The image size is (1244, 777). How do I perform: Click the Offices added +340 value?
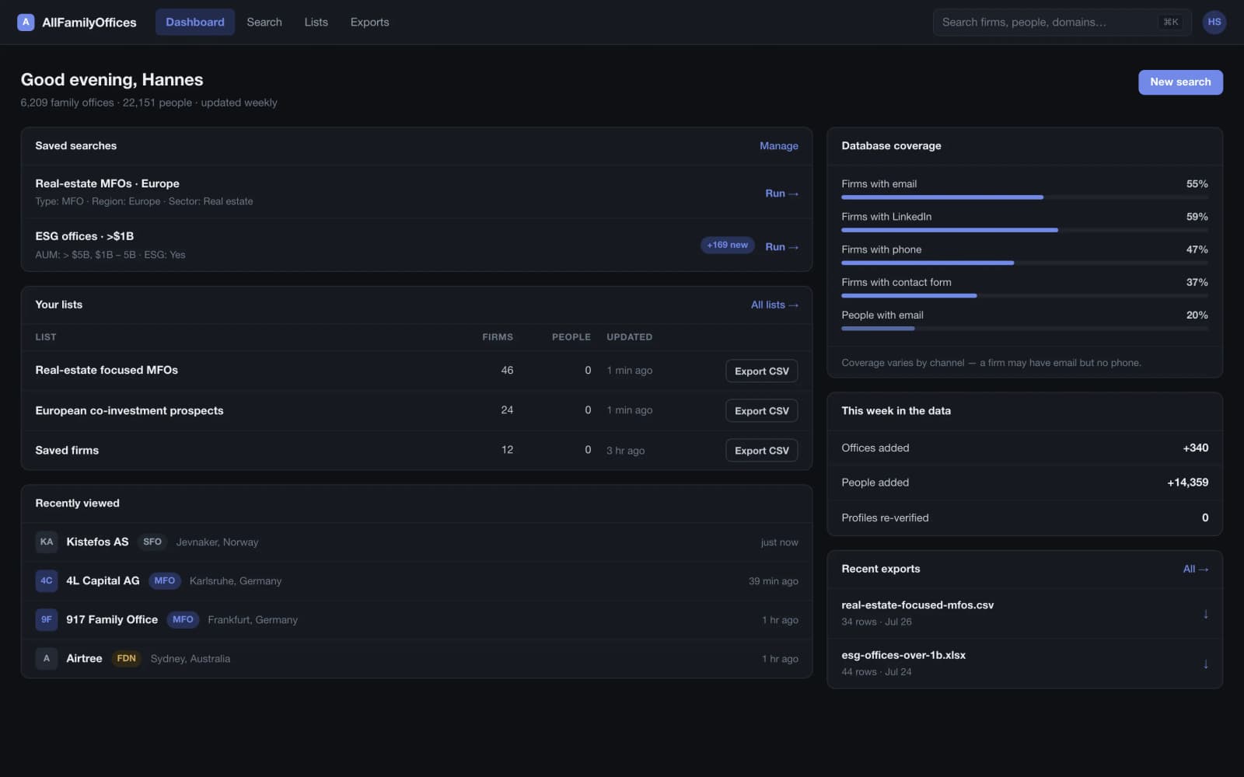point(1195,448)
